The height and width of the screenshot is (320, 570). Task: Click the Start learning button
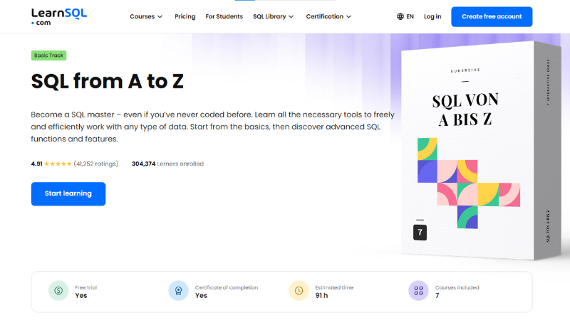68,193
